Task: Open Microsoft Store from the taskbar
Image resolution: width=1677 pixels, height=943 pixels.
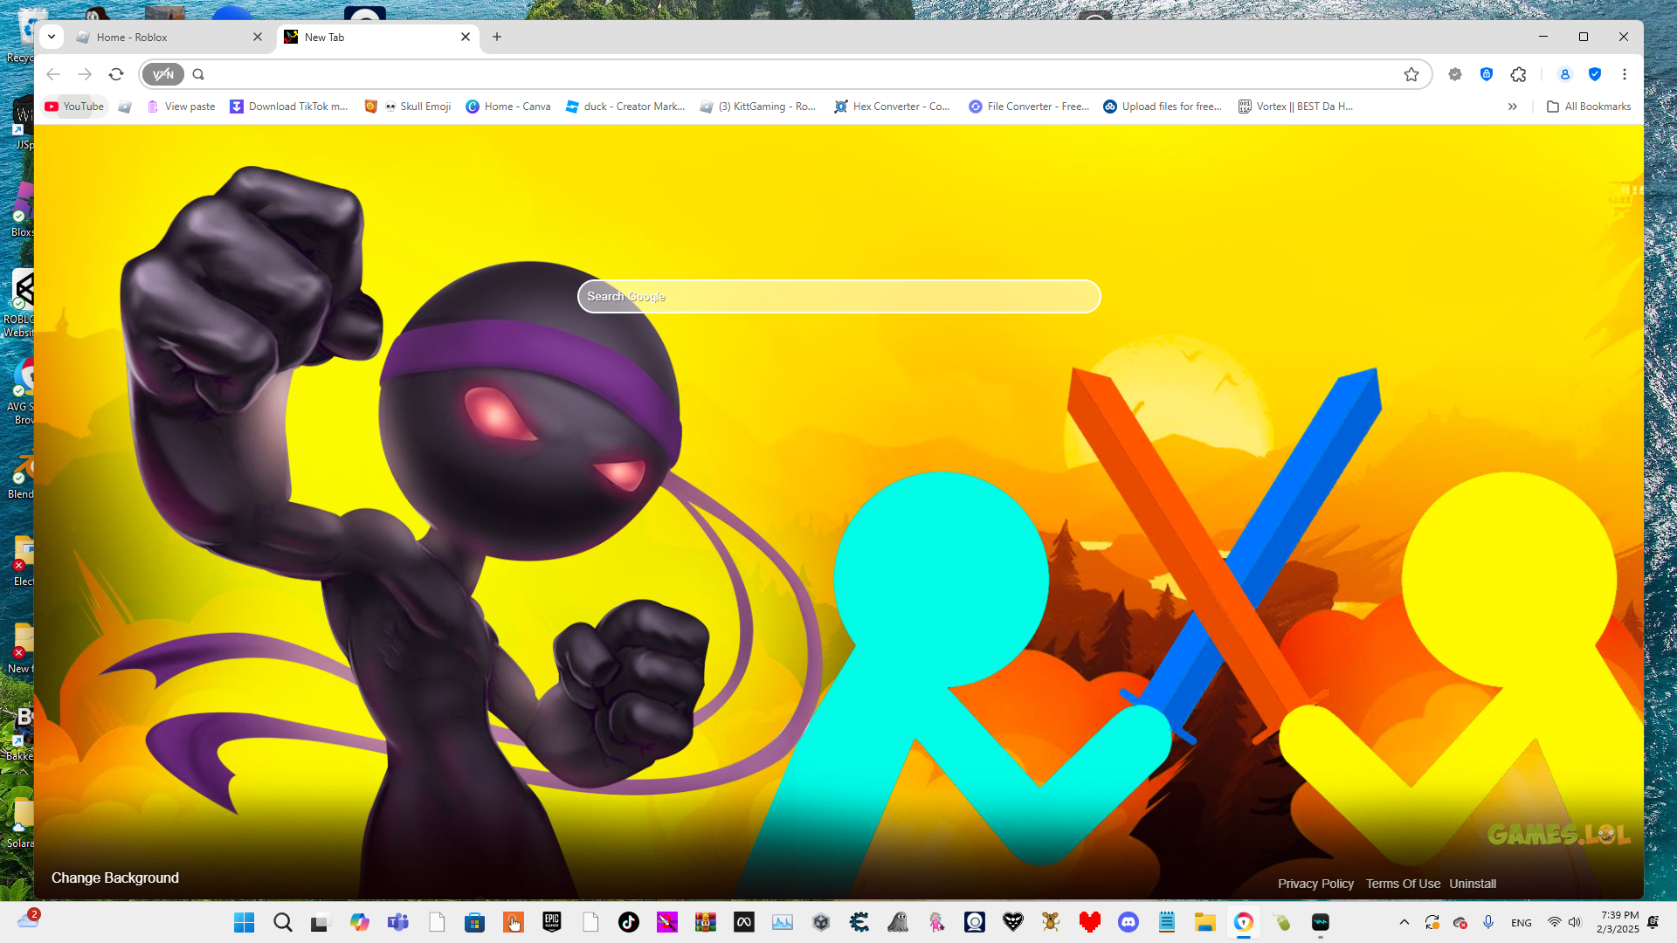Action: [x=475, y=922]
